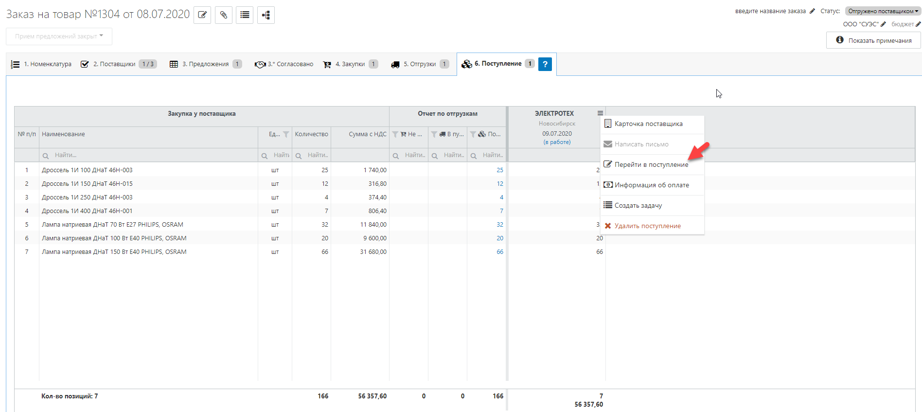
Task: Click the list view icon button
Action: point(245,15)
